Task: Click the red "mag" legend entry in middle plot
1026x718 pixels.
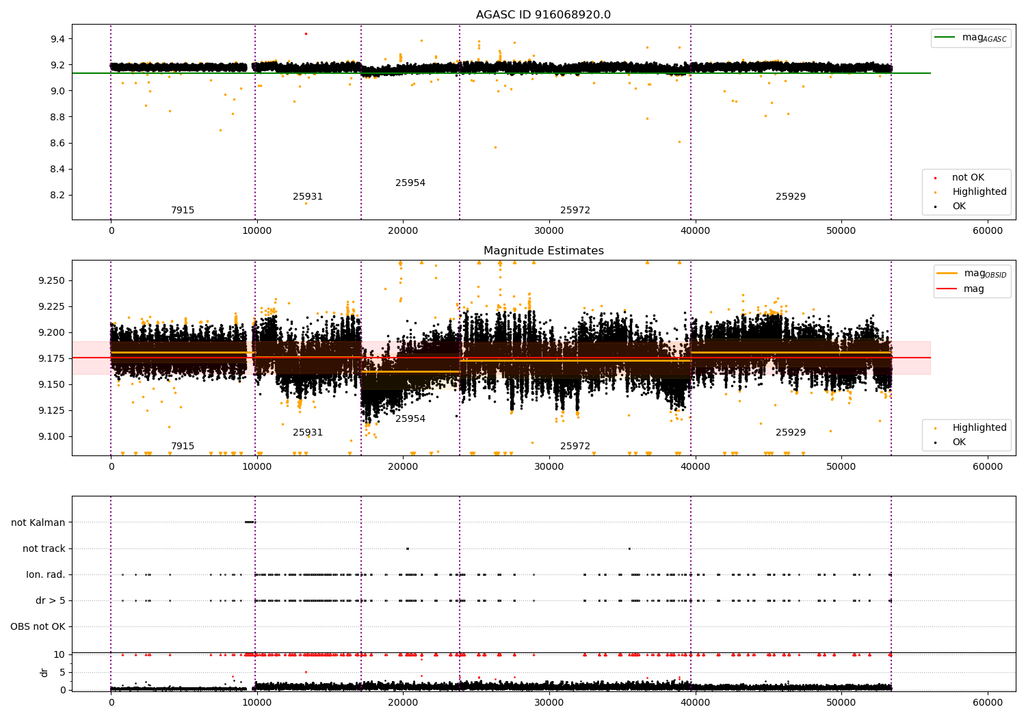Action: tap(961, 289)
